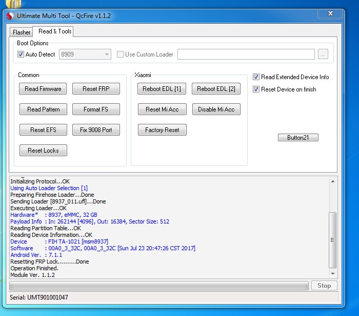359x316 pixels.
Task: Click the 'Reading Partition Table...OK' log line
Action: coord(46,228)
